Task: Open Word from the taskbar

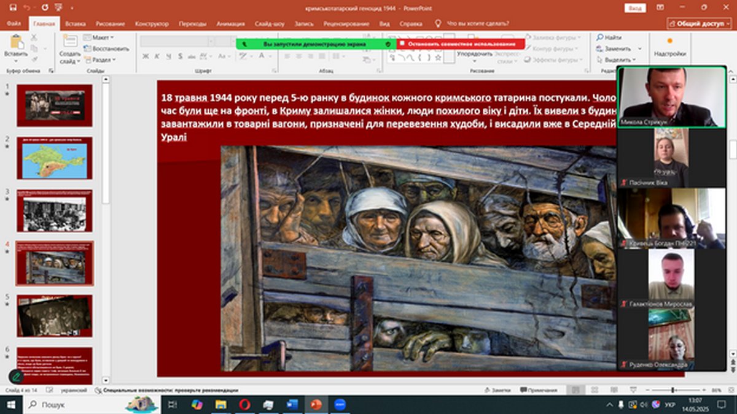Action: pyautogui.click(x=292, y=405)
